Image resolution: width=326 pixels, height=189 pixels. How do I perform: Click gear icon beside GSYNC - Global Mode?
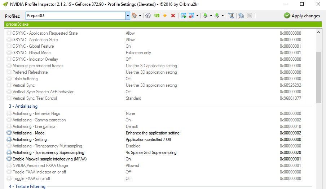pyautogui.click(x=9, y=52)
